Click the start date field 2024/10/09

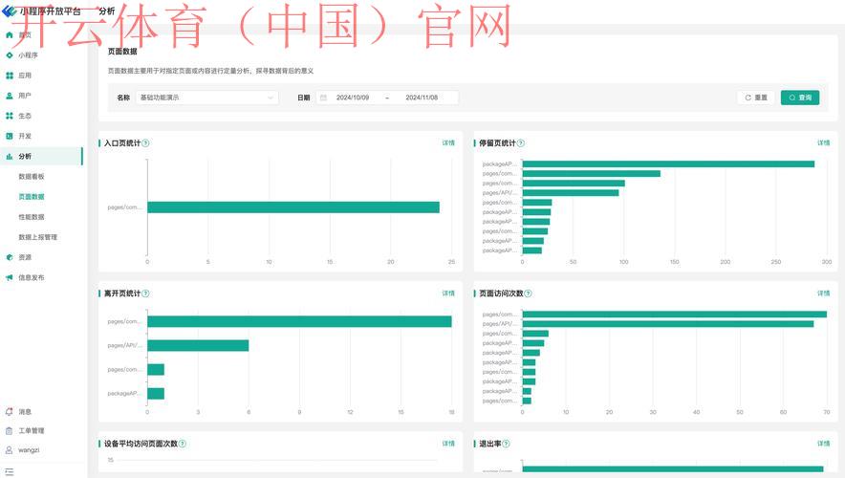pyautogui.click(x=353, y=98)
